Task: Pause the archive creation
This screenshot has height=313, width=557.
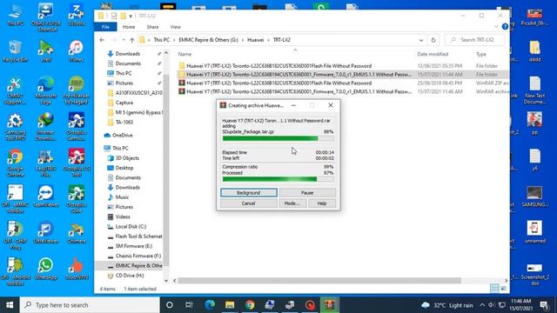Action: (x=307, y=193)
